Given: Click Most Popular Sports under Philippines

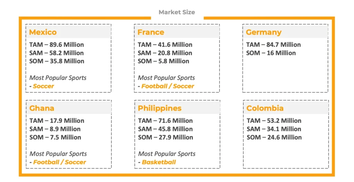Looking at the screenshot, I should pos(167,154).
